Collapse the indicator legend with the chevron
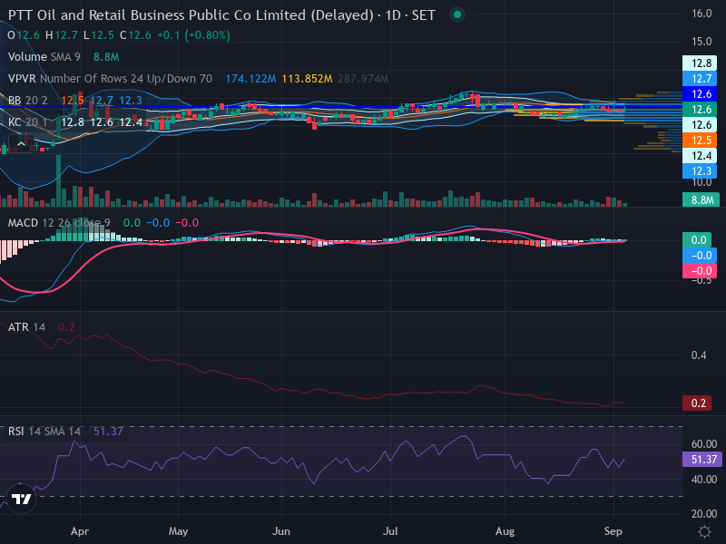726x544 pixels. (x=21, y=144)
